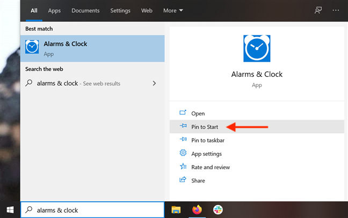
Task: Click the Open window icon
Action: tap(183, 113)
